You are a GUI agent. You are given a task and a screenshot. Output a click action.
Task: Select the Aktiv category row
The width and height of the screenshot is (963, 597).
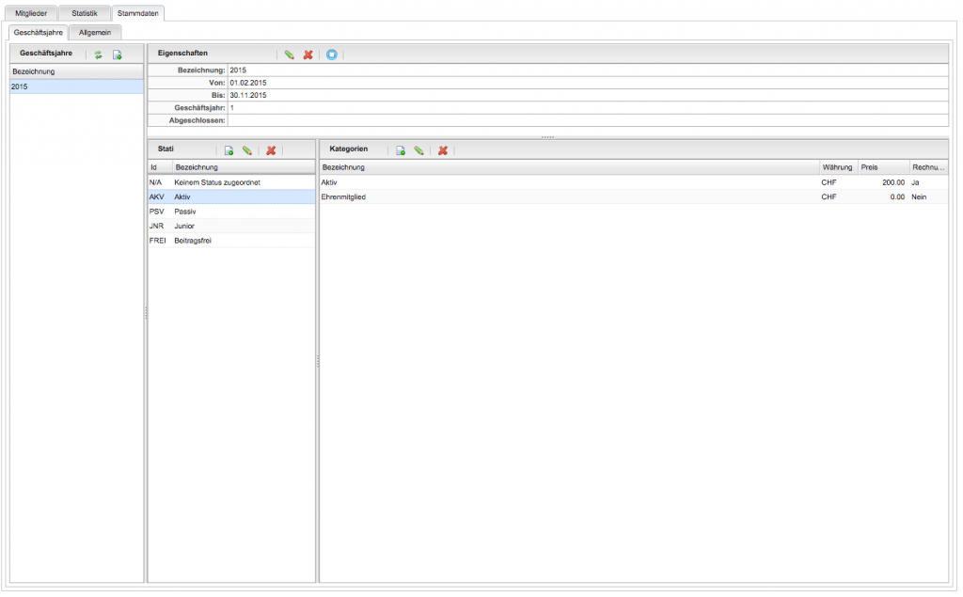(634, 182)
